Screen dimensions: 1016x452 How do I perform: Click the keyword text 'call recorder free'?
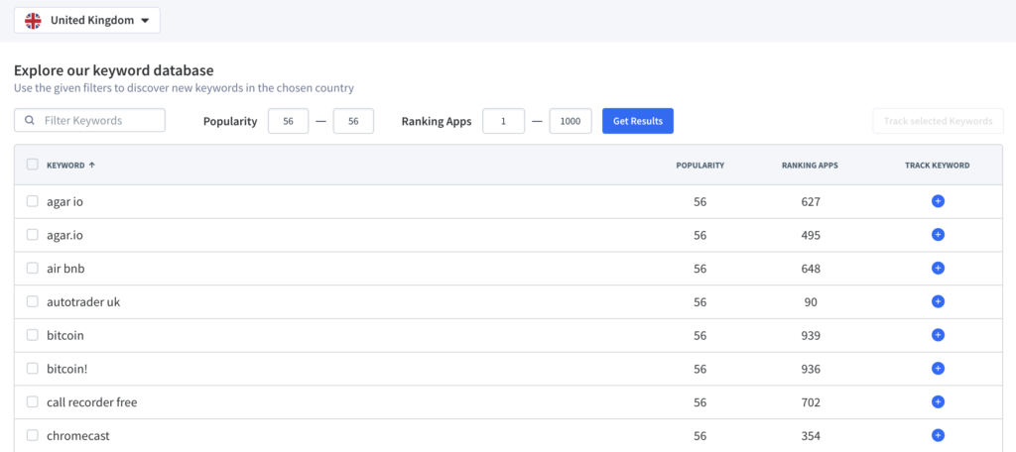click(x=92, y=402)
